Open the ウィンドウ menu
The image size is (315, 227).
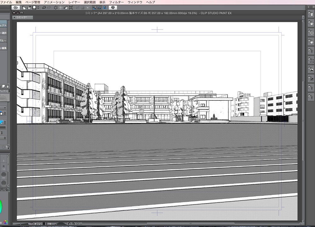point(135,2)
